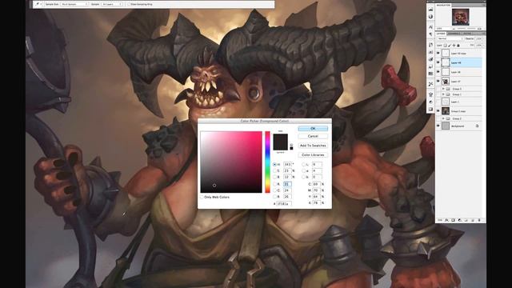This screenshot has width=512, height=288.
Task: Open the Sample layers dropdown
Action: click(x=112, y=4)
